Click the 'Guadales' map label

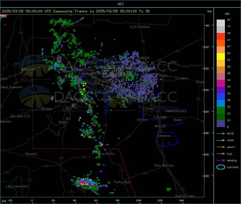[143, 58]
